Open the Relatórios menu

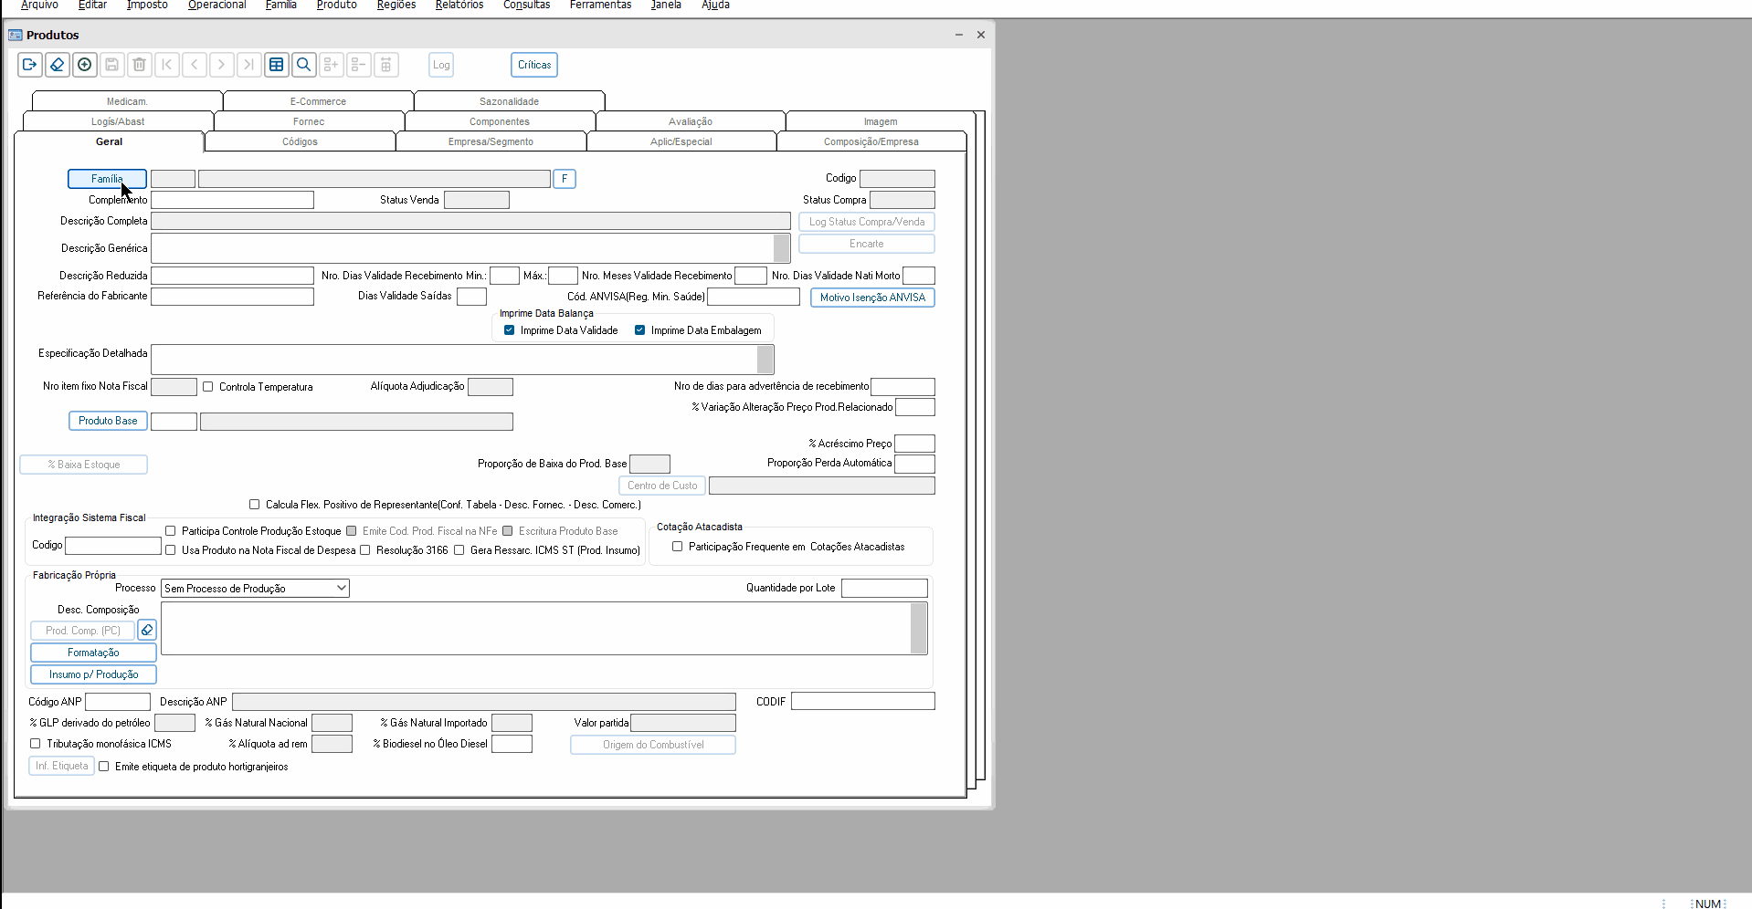[459, 5]
